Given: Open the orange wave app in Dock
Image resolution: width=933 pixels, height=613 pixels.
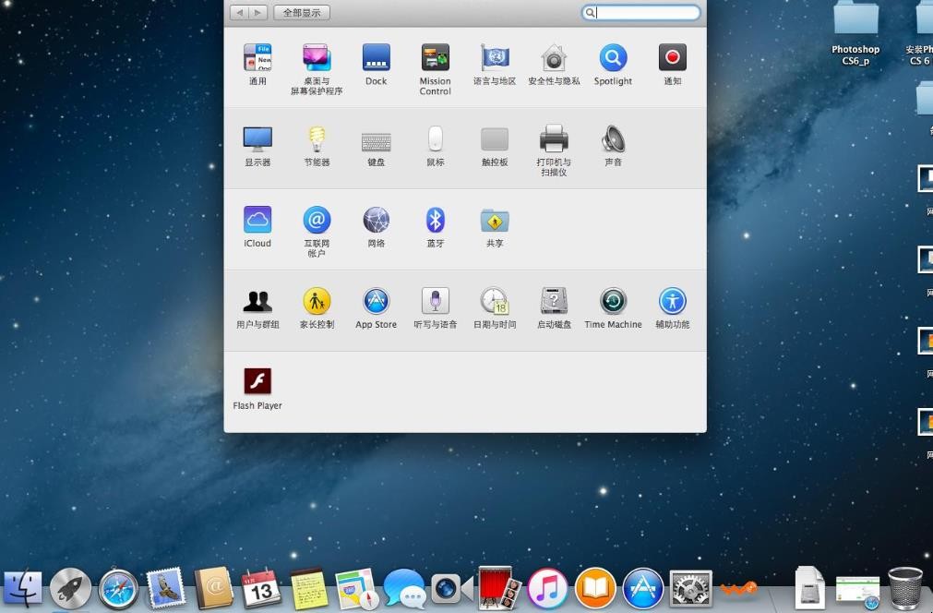Looking at the screenshot, I should [x=738, y=589].
